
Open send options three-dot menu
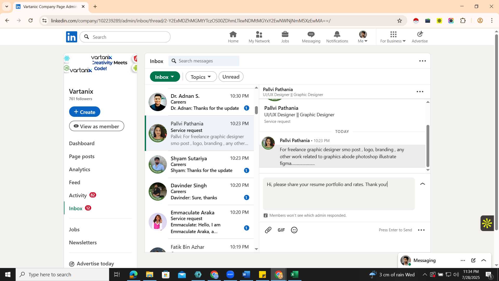pyautogui.click(x=421, y=230)
